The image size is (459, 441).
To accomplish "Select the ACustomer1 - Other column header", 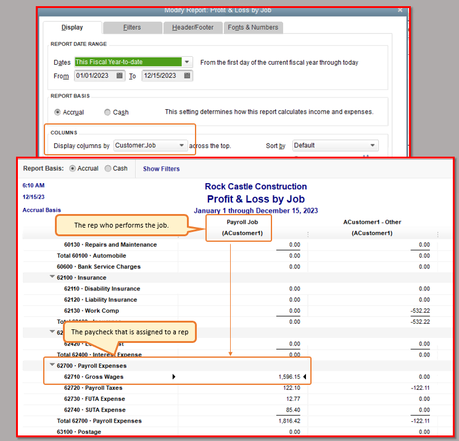I will pos(372,228).
